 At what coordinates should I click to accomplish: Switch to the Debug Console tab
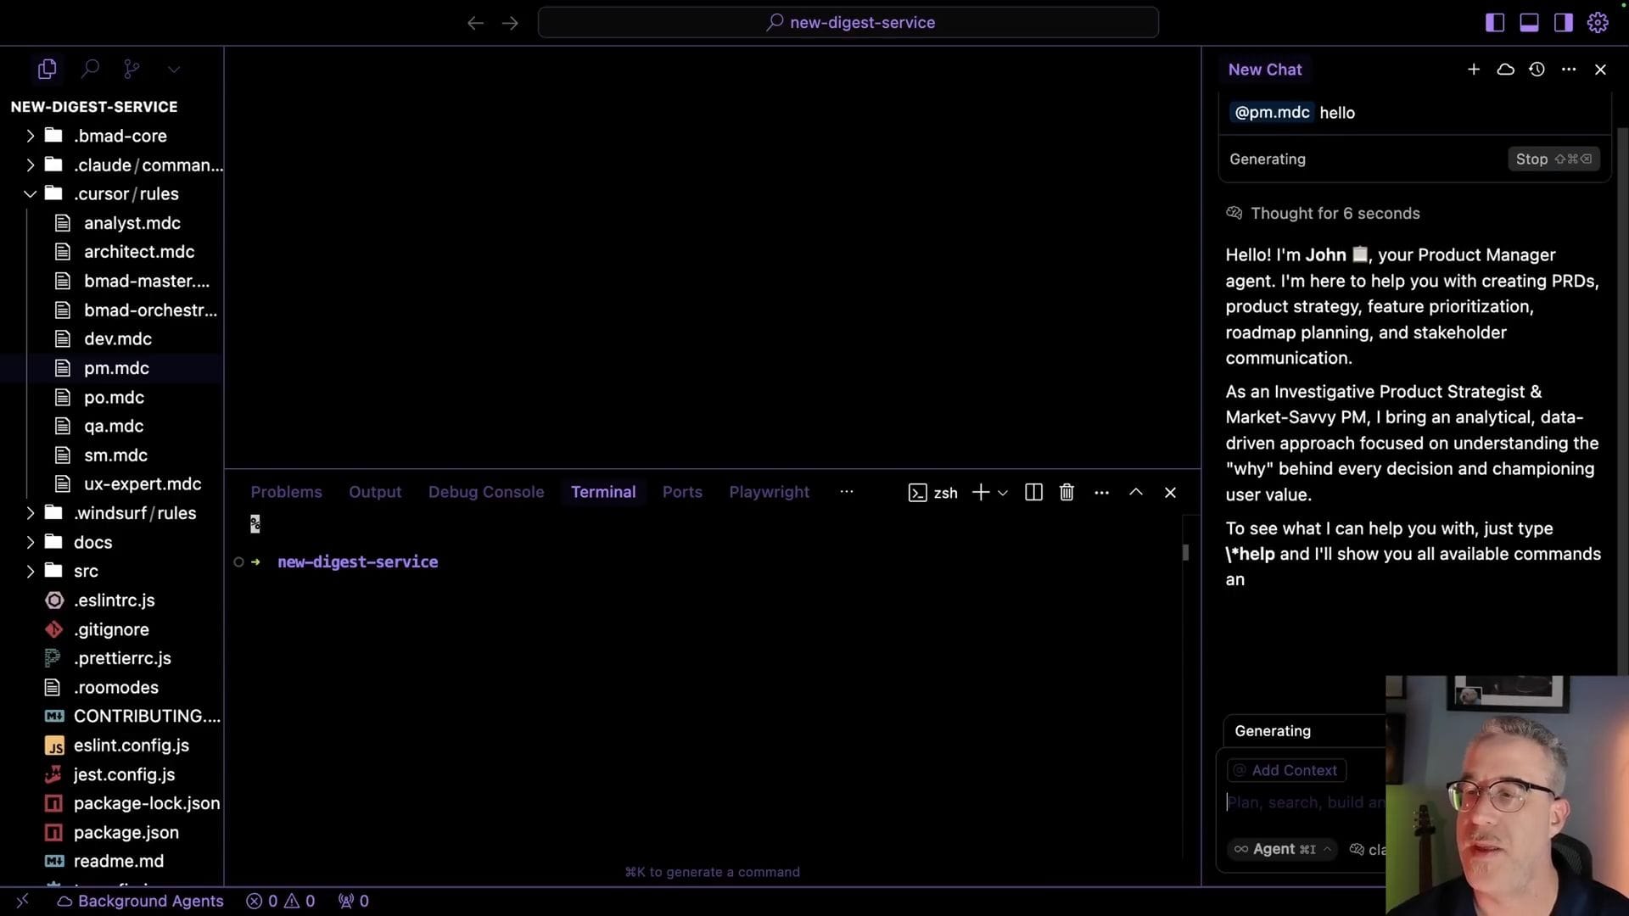click(x=485, y=492)
